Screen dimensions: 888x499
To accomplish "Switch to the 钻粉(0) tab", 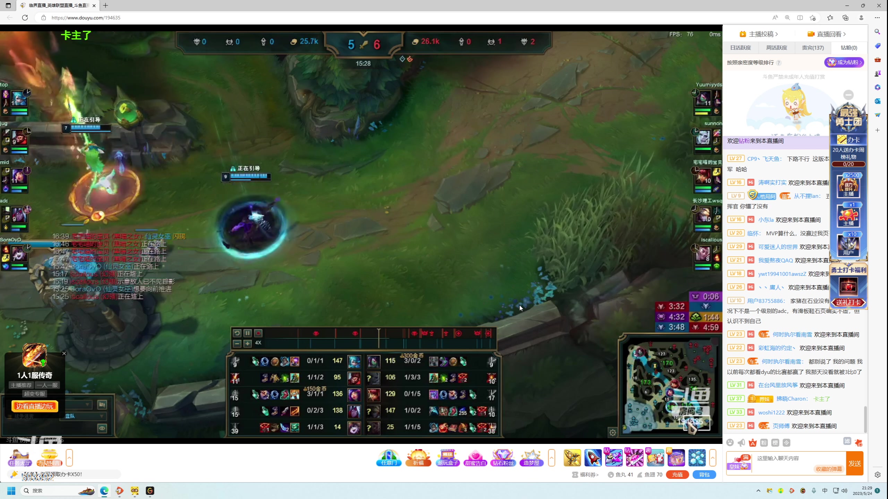I will tap(849, 48).
